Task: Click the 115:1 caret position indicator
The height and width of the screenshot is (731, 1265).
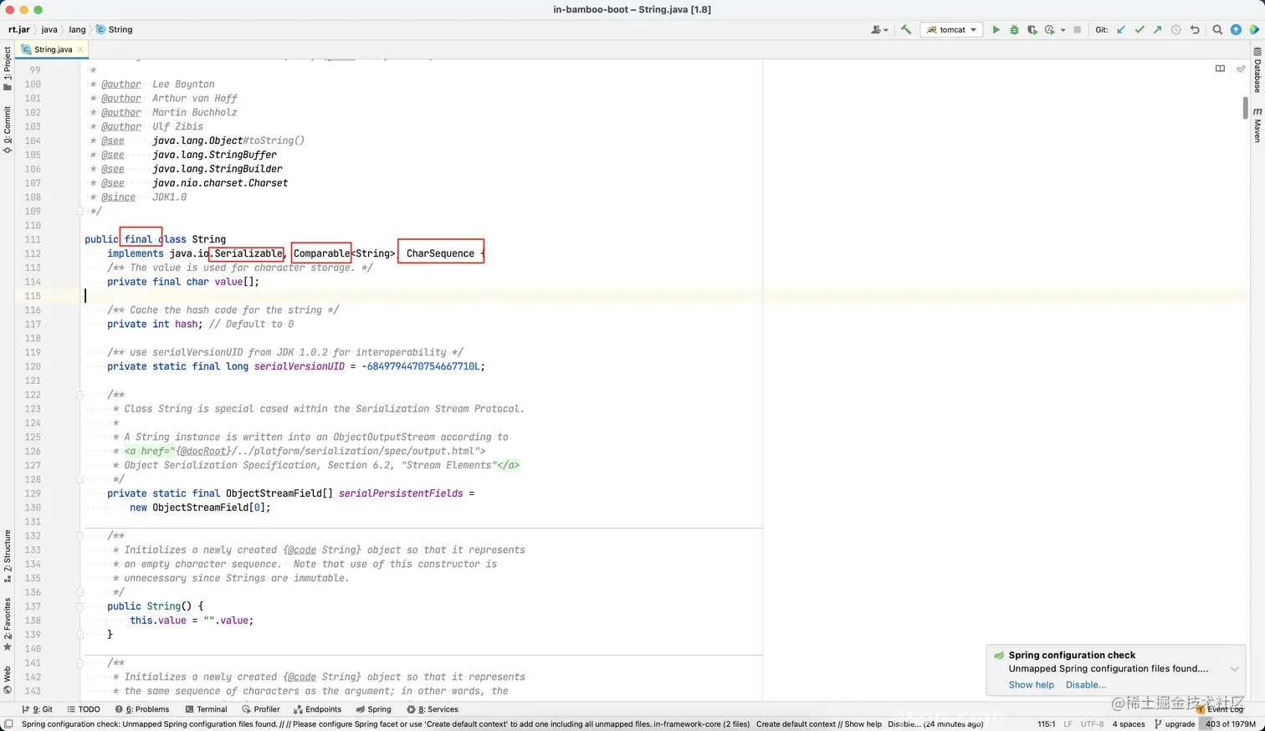Action: coord(1046,724)
